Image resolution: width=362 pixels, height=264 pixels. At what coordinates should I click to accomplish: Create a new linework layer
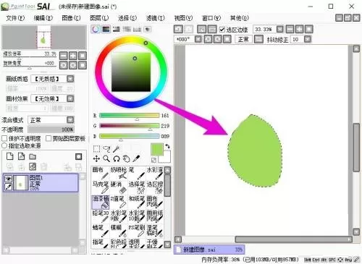21,156
